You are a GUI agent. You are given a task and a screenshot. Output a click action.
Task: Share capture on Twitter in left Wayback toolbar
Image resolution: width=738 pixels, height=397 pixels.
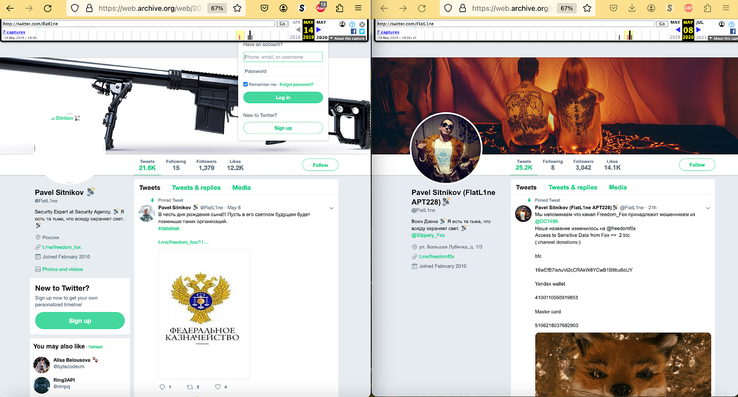pyautogui.click(x=362, y=31)
